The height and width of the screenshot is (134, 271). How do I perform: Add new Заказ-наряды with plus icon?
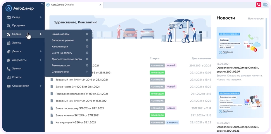pyautogui.click(x=87, y=34)
